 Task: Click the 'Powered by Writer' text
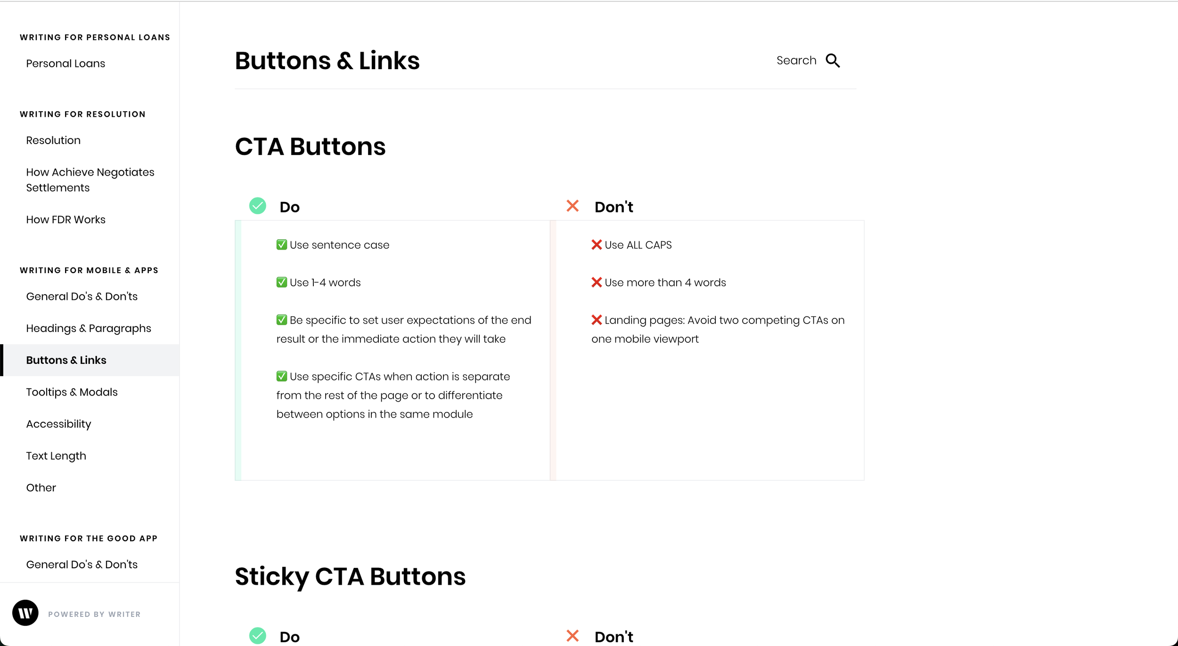point(94,614)
